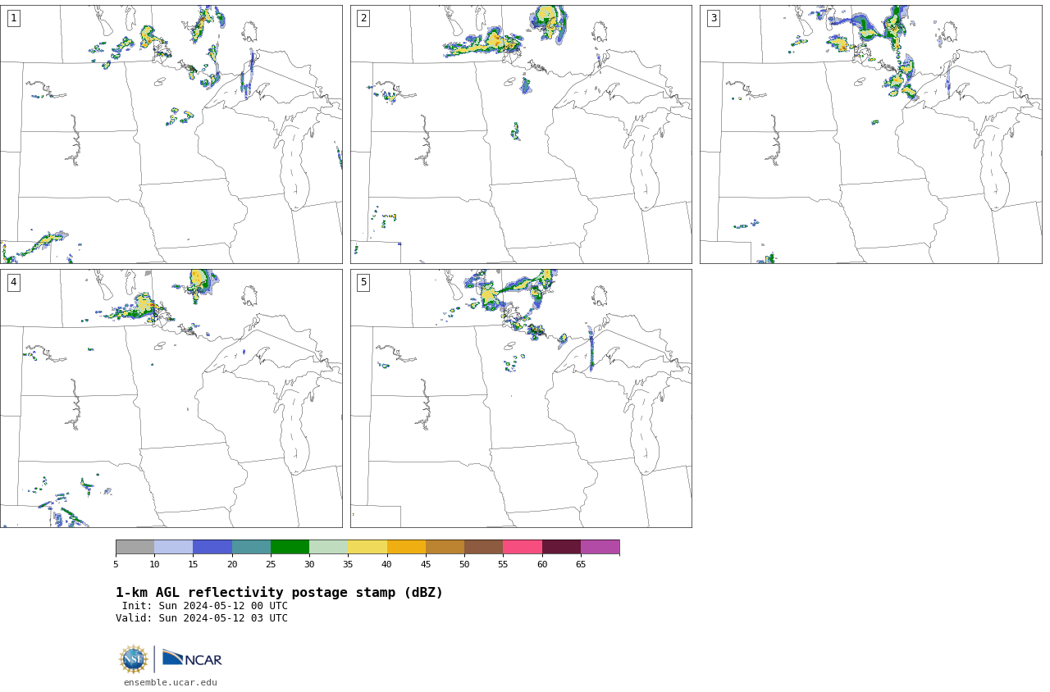This screenshot has height=692, width=1050.
Task: Open ensemble member 1 reflectivity map
Action: point(171,134)
